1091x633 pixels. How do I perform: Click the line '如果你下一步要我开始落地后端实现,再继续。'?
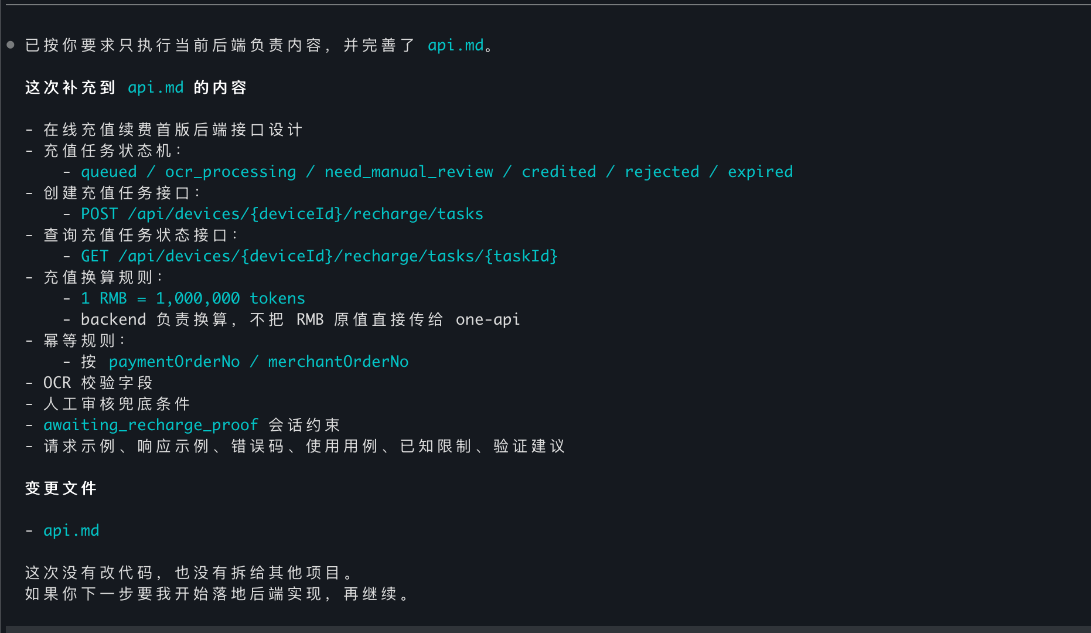point(217,594)
